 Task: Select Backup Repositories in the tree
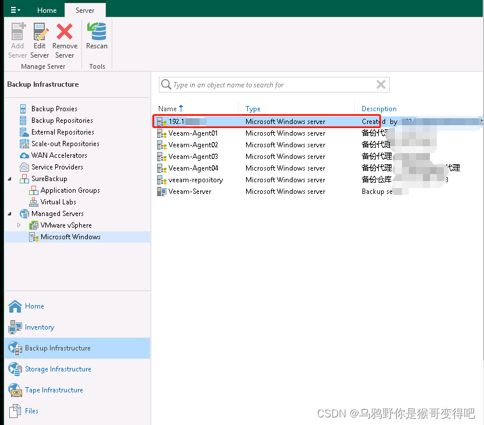coord(62,121)
